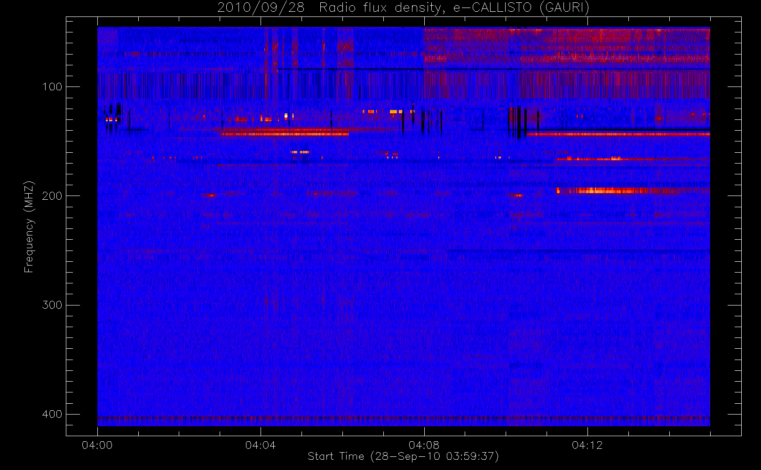The width and height of the screenshot is (761, 470).
Task: Click the 04:04 time tick label
Action: tap(261, 445)
